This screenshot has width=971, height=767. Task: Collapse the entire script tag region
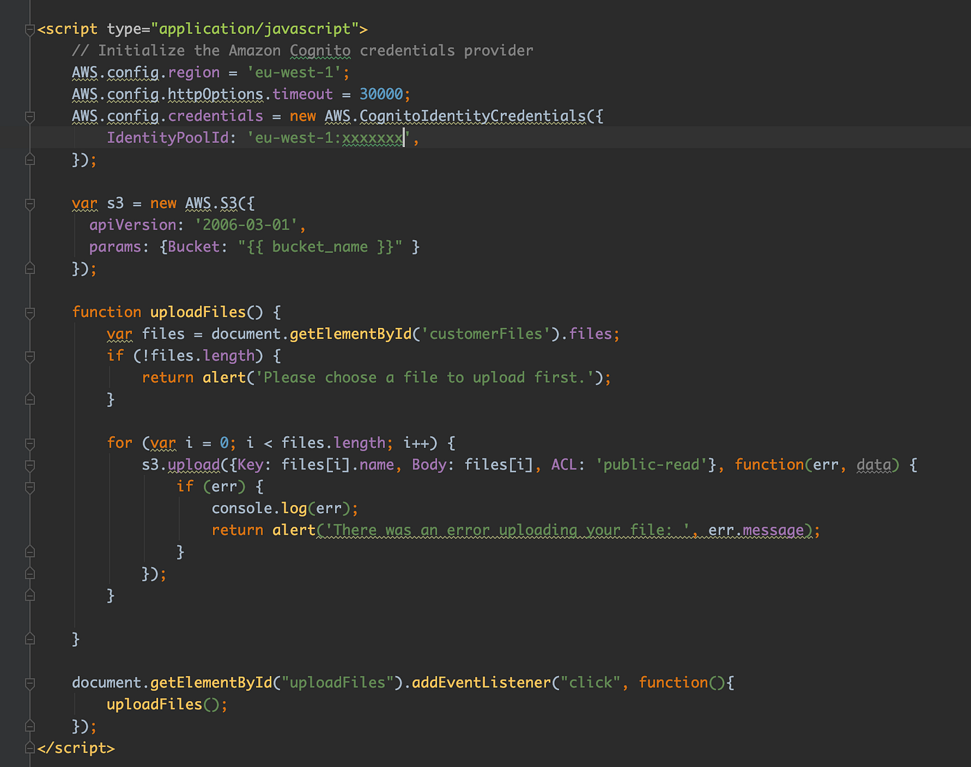[x=29, y=29]
